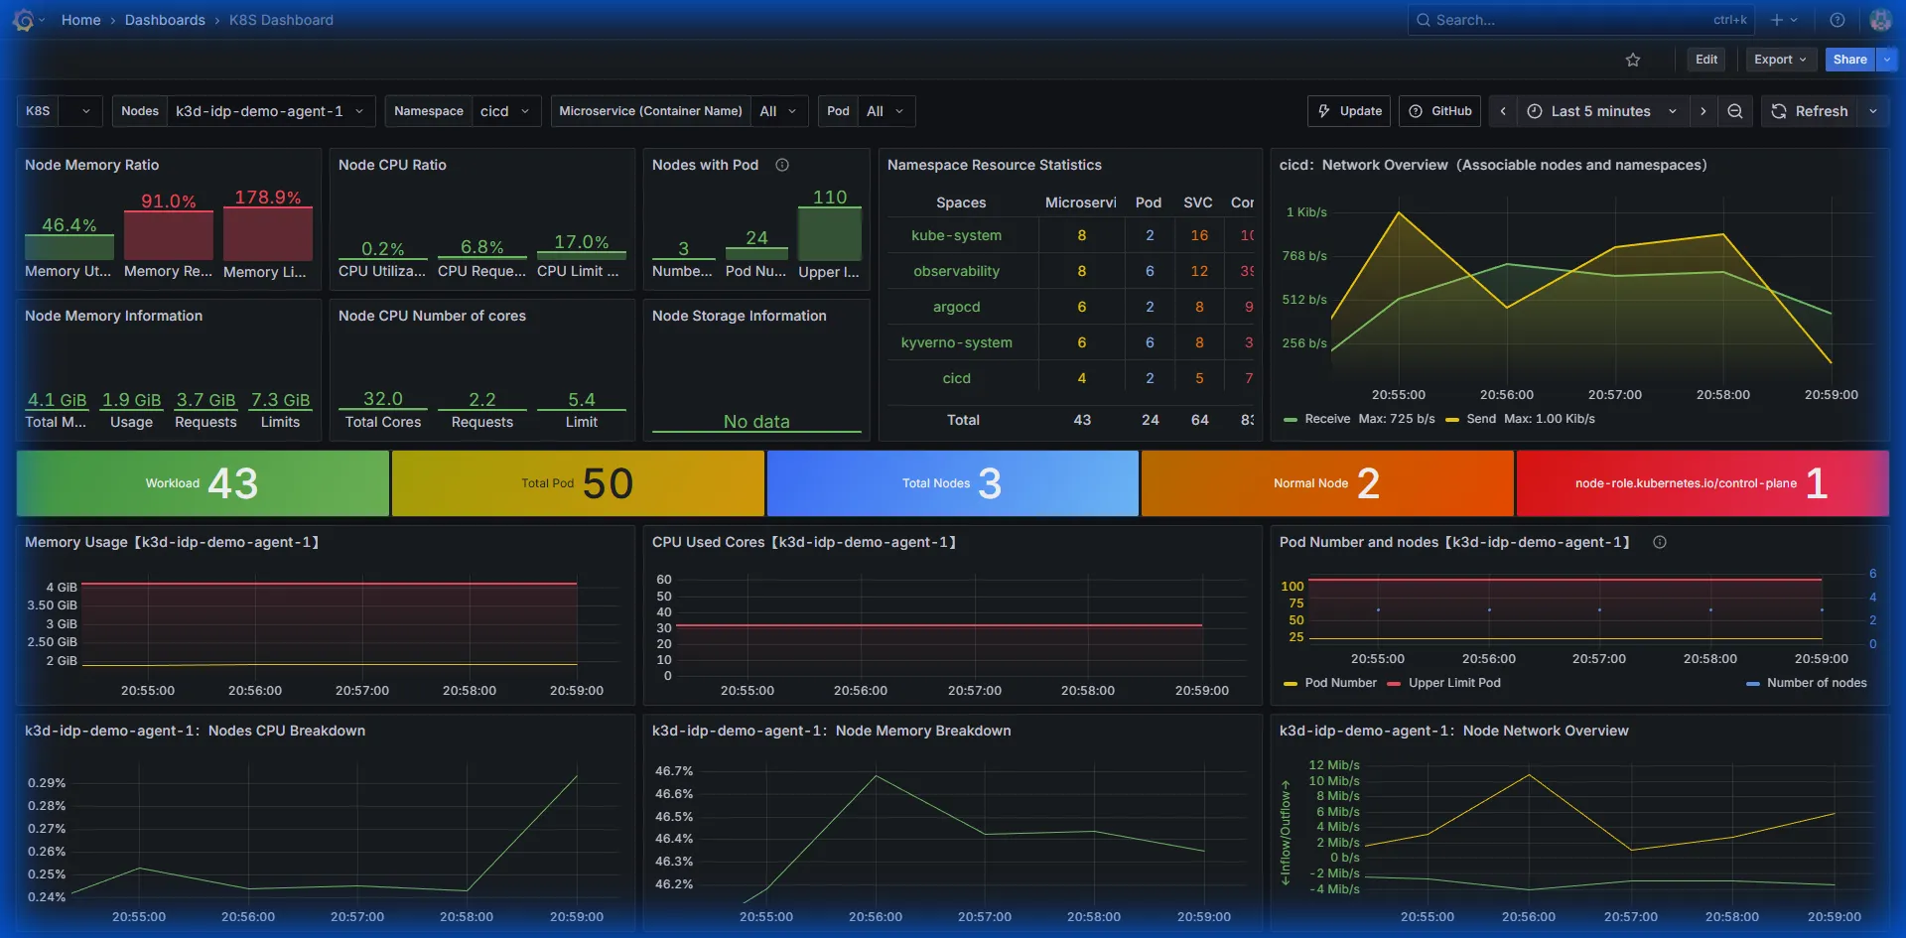Image resolution: width=1906 pixels, height=938 pixels.
Task: Open the Grafana logo menu
Action: coord(24,20)
